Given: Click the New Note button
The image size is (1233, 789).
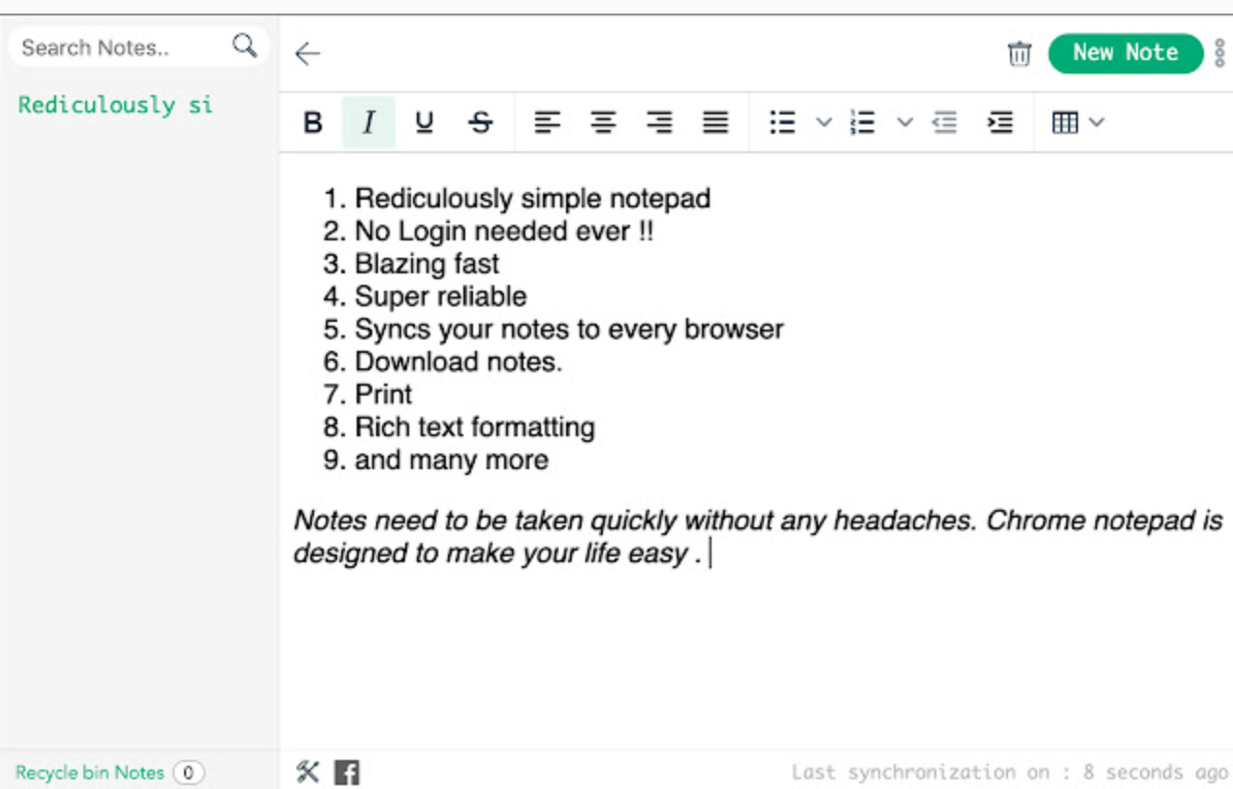Looking at the screenshot, I should pos(1124,53).
